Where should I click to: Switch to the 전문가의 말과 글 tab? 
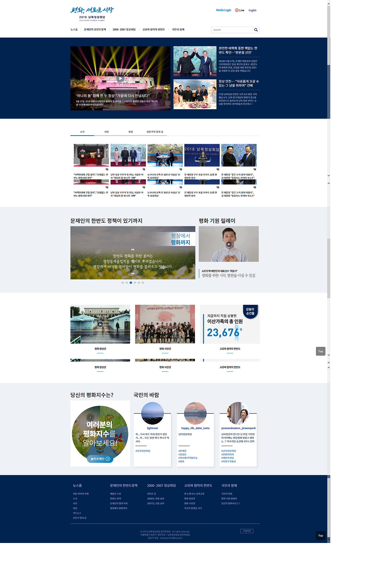tap(155, 132)
